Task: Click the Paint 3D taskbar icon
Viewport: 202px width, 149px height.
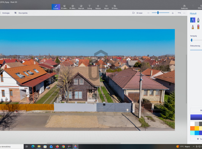Action: pos(75,147)
